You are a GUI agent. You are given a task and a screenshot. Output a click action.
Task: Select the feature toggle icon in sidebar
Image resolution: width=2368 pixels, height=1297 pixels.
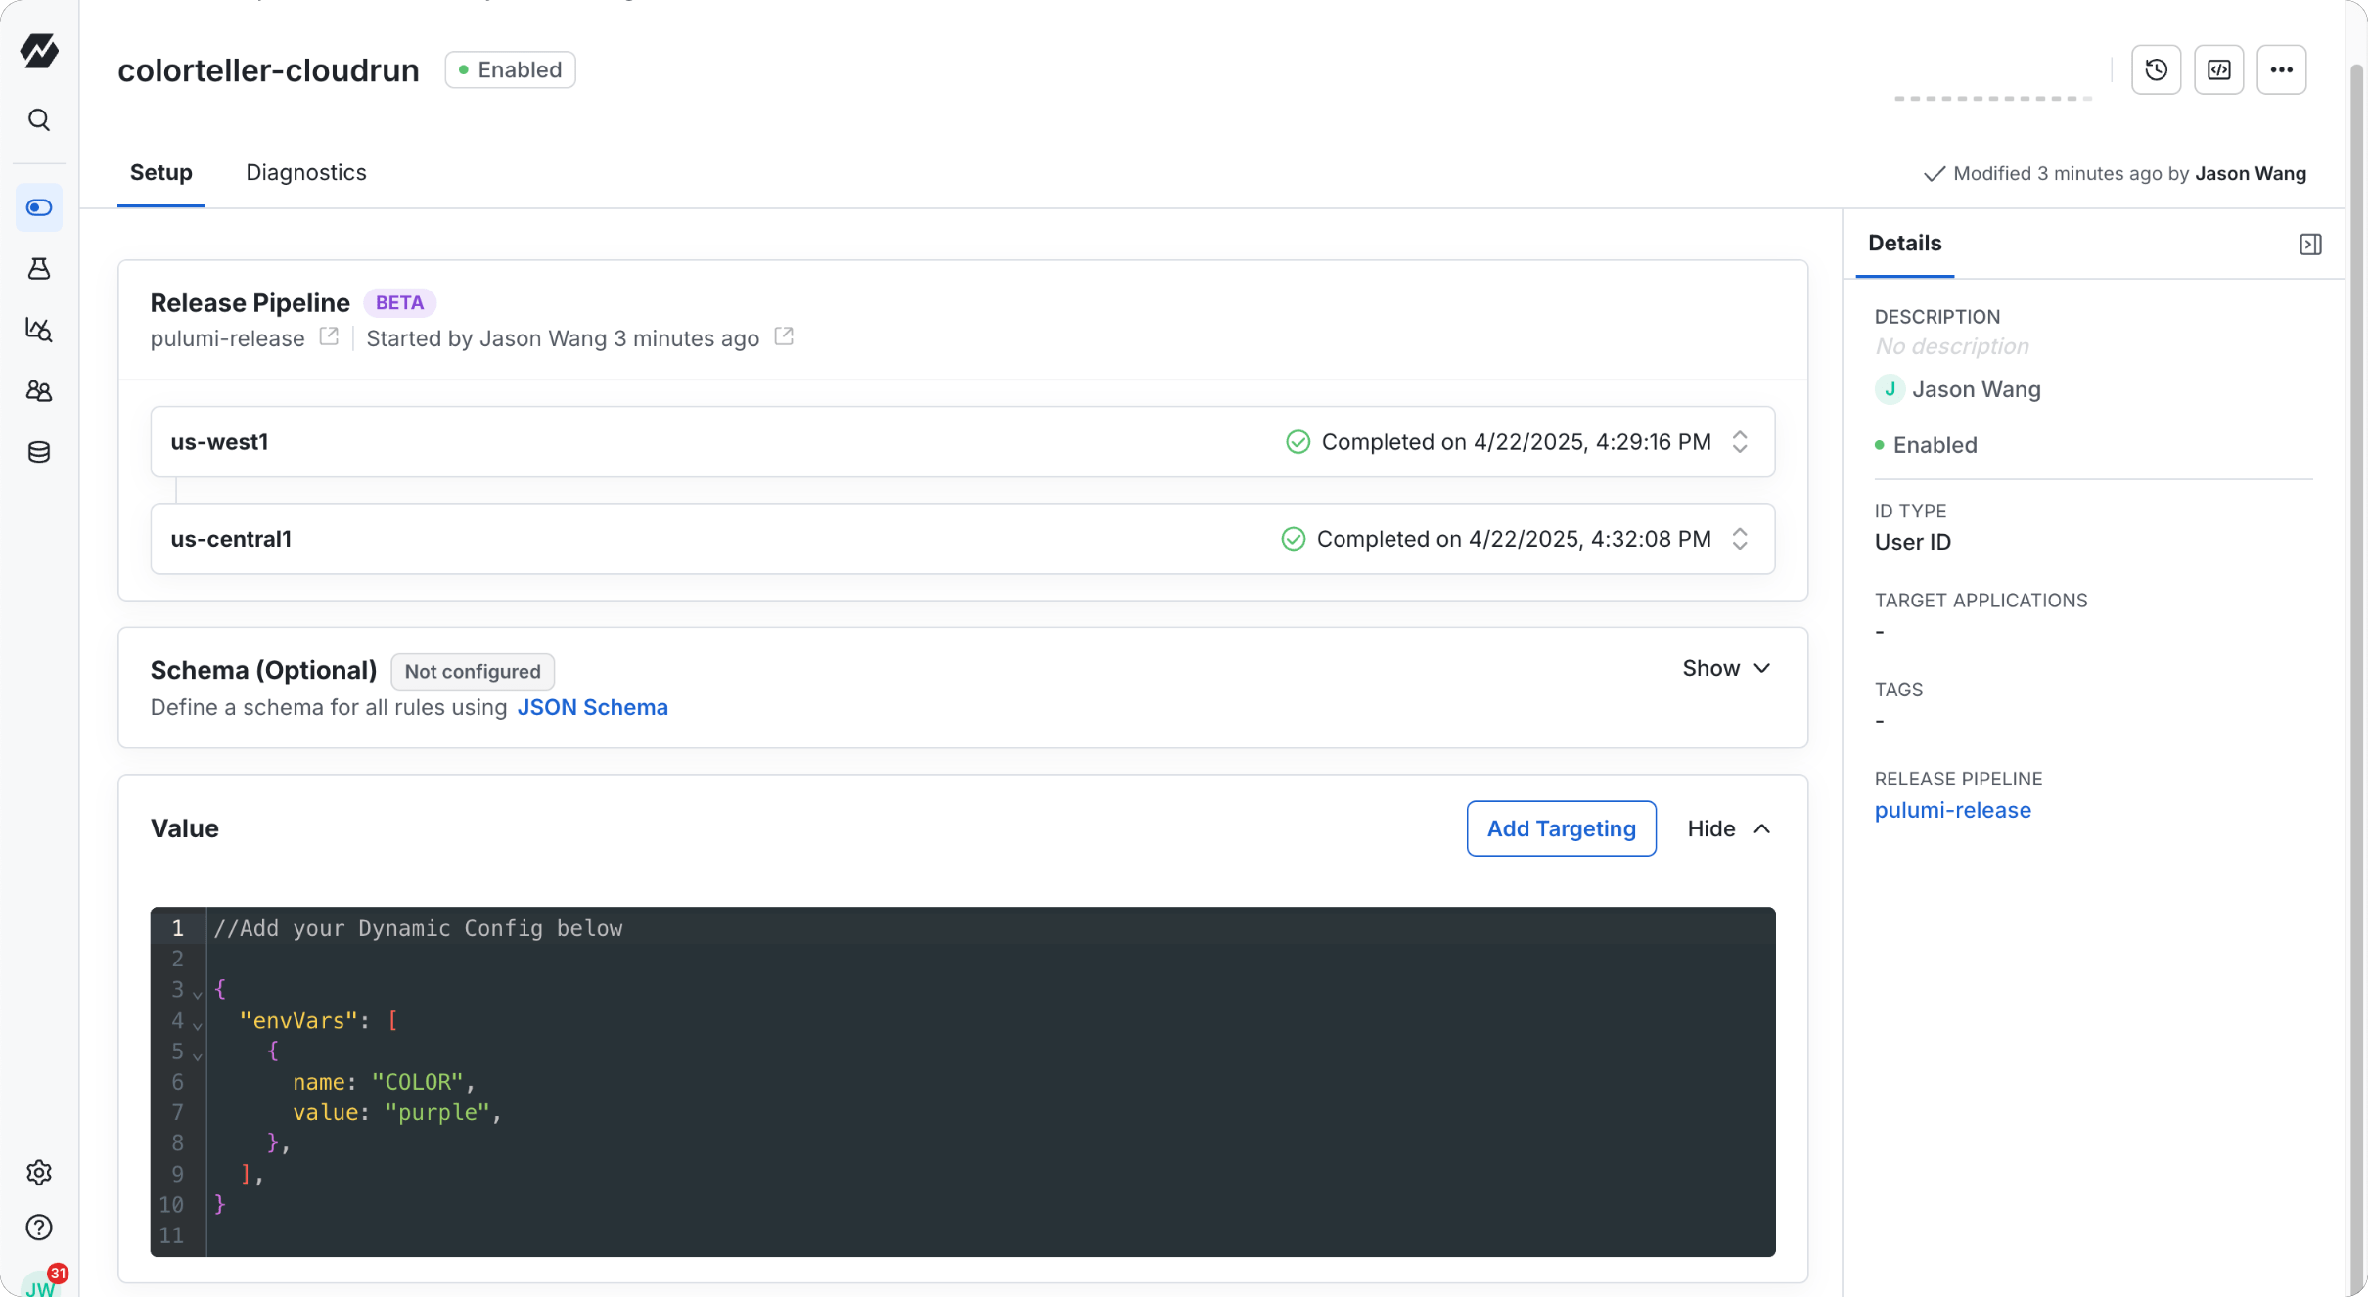39,207
